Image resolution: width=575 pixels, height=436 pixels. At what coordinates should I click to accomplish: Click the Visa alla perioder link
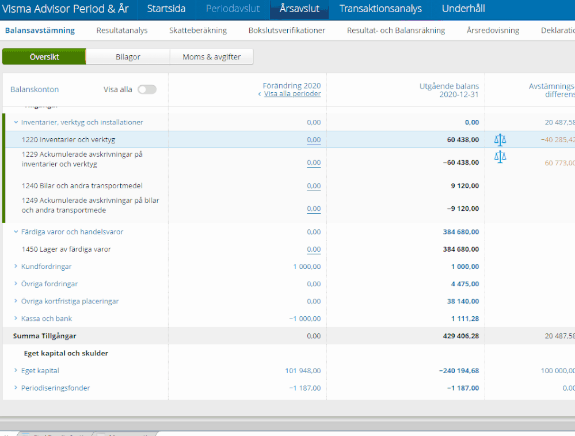(292, 94)
